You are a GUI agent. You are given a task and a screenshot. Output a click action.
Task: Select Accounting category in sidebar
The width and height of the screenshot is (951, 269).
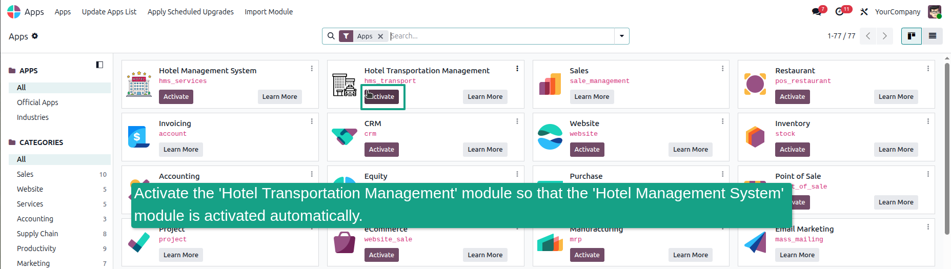pyautogui.click(x=59, y=219)
